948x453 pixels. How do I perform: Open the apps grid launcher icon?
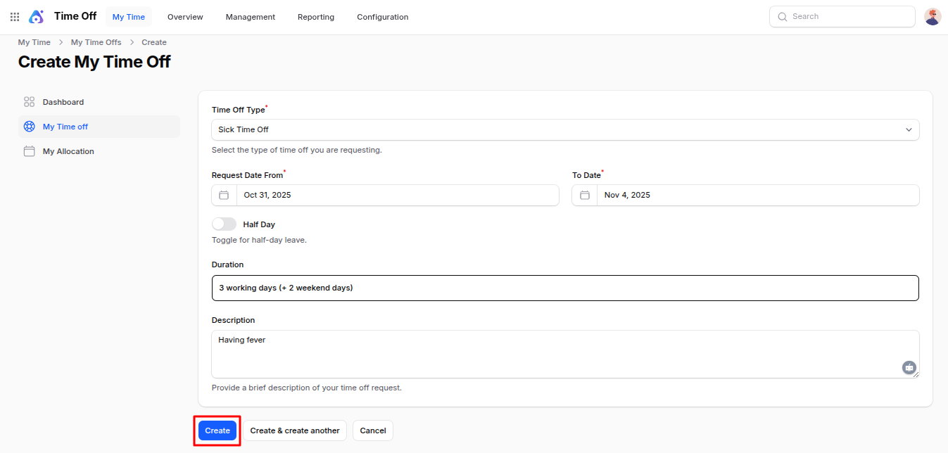coord(15,17)
